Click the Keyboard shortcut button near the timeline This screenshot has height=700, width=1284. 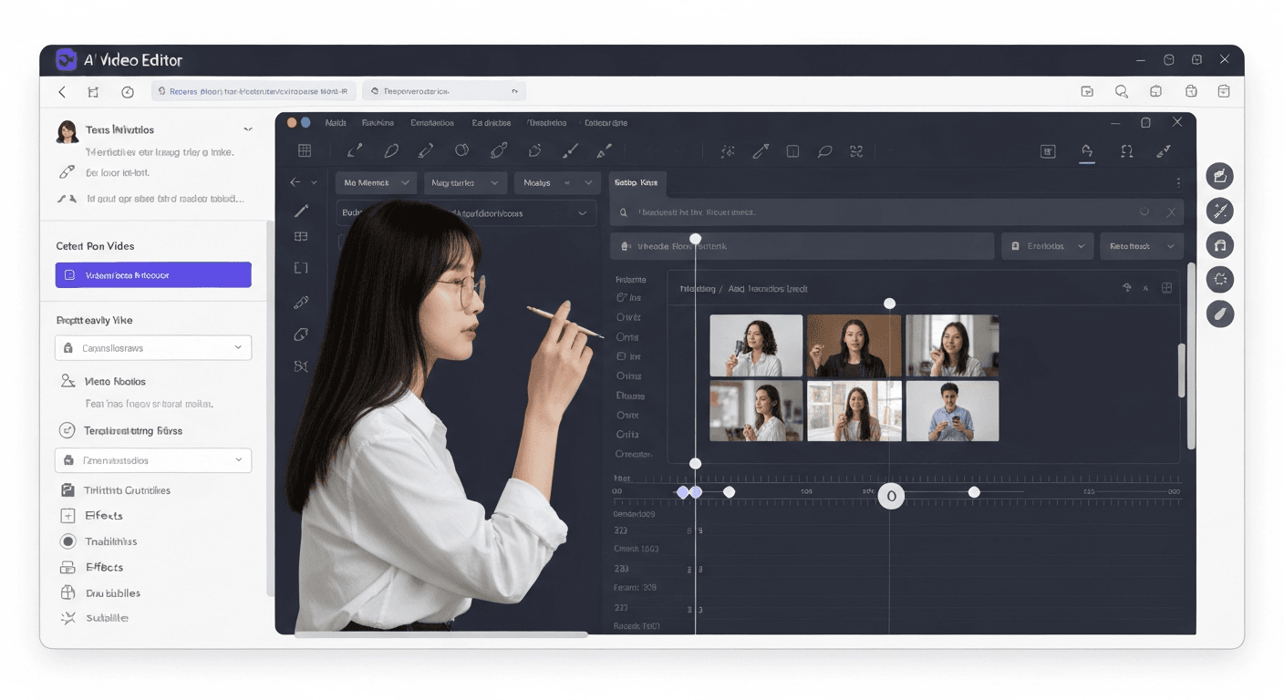coord(1166,287)
